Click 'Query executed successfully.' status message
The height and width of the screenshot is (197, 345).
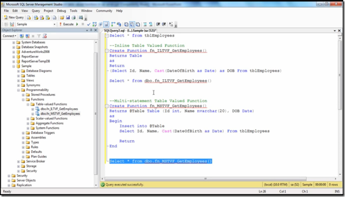click(x=124, y=185)
